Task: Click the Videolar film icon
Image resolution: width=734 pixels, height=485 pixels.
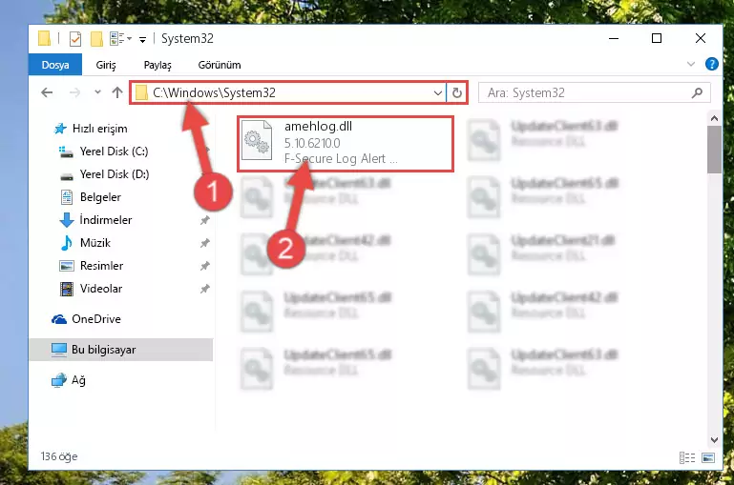Action: pos(67,289)
